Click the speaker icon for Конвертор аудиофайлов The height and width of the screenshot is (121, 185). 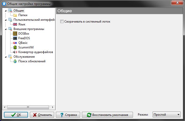15,52
